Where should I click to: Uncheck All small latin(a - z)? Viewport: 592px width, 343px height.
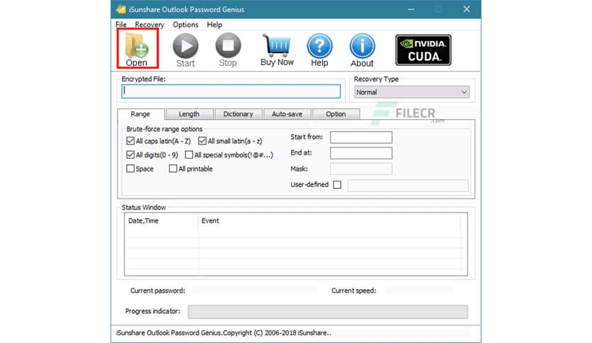click(x=203, y=141)
